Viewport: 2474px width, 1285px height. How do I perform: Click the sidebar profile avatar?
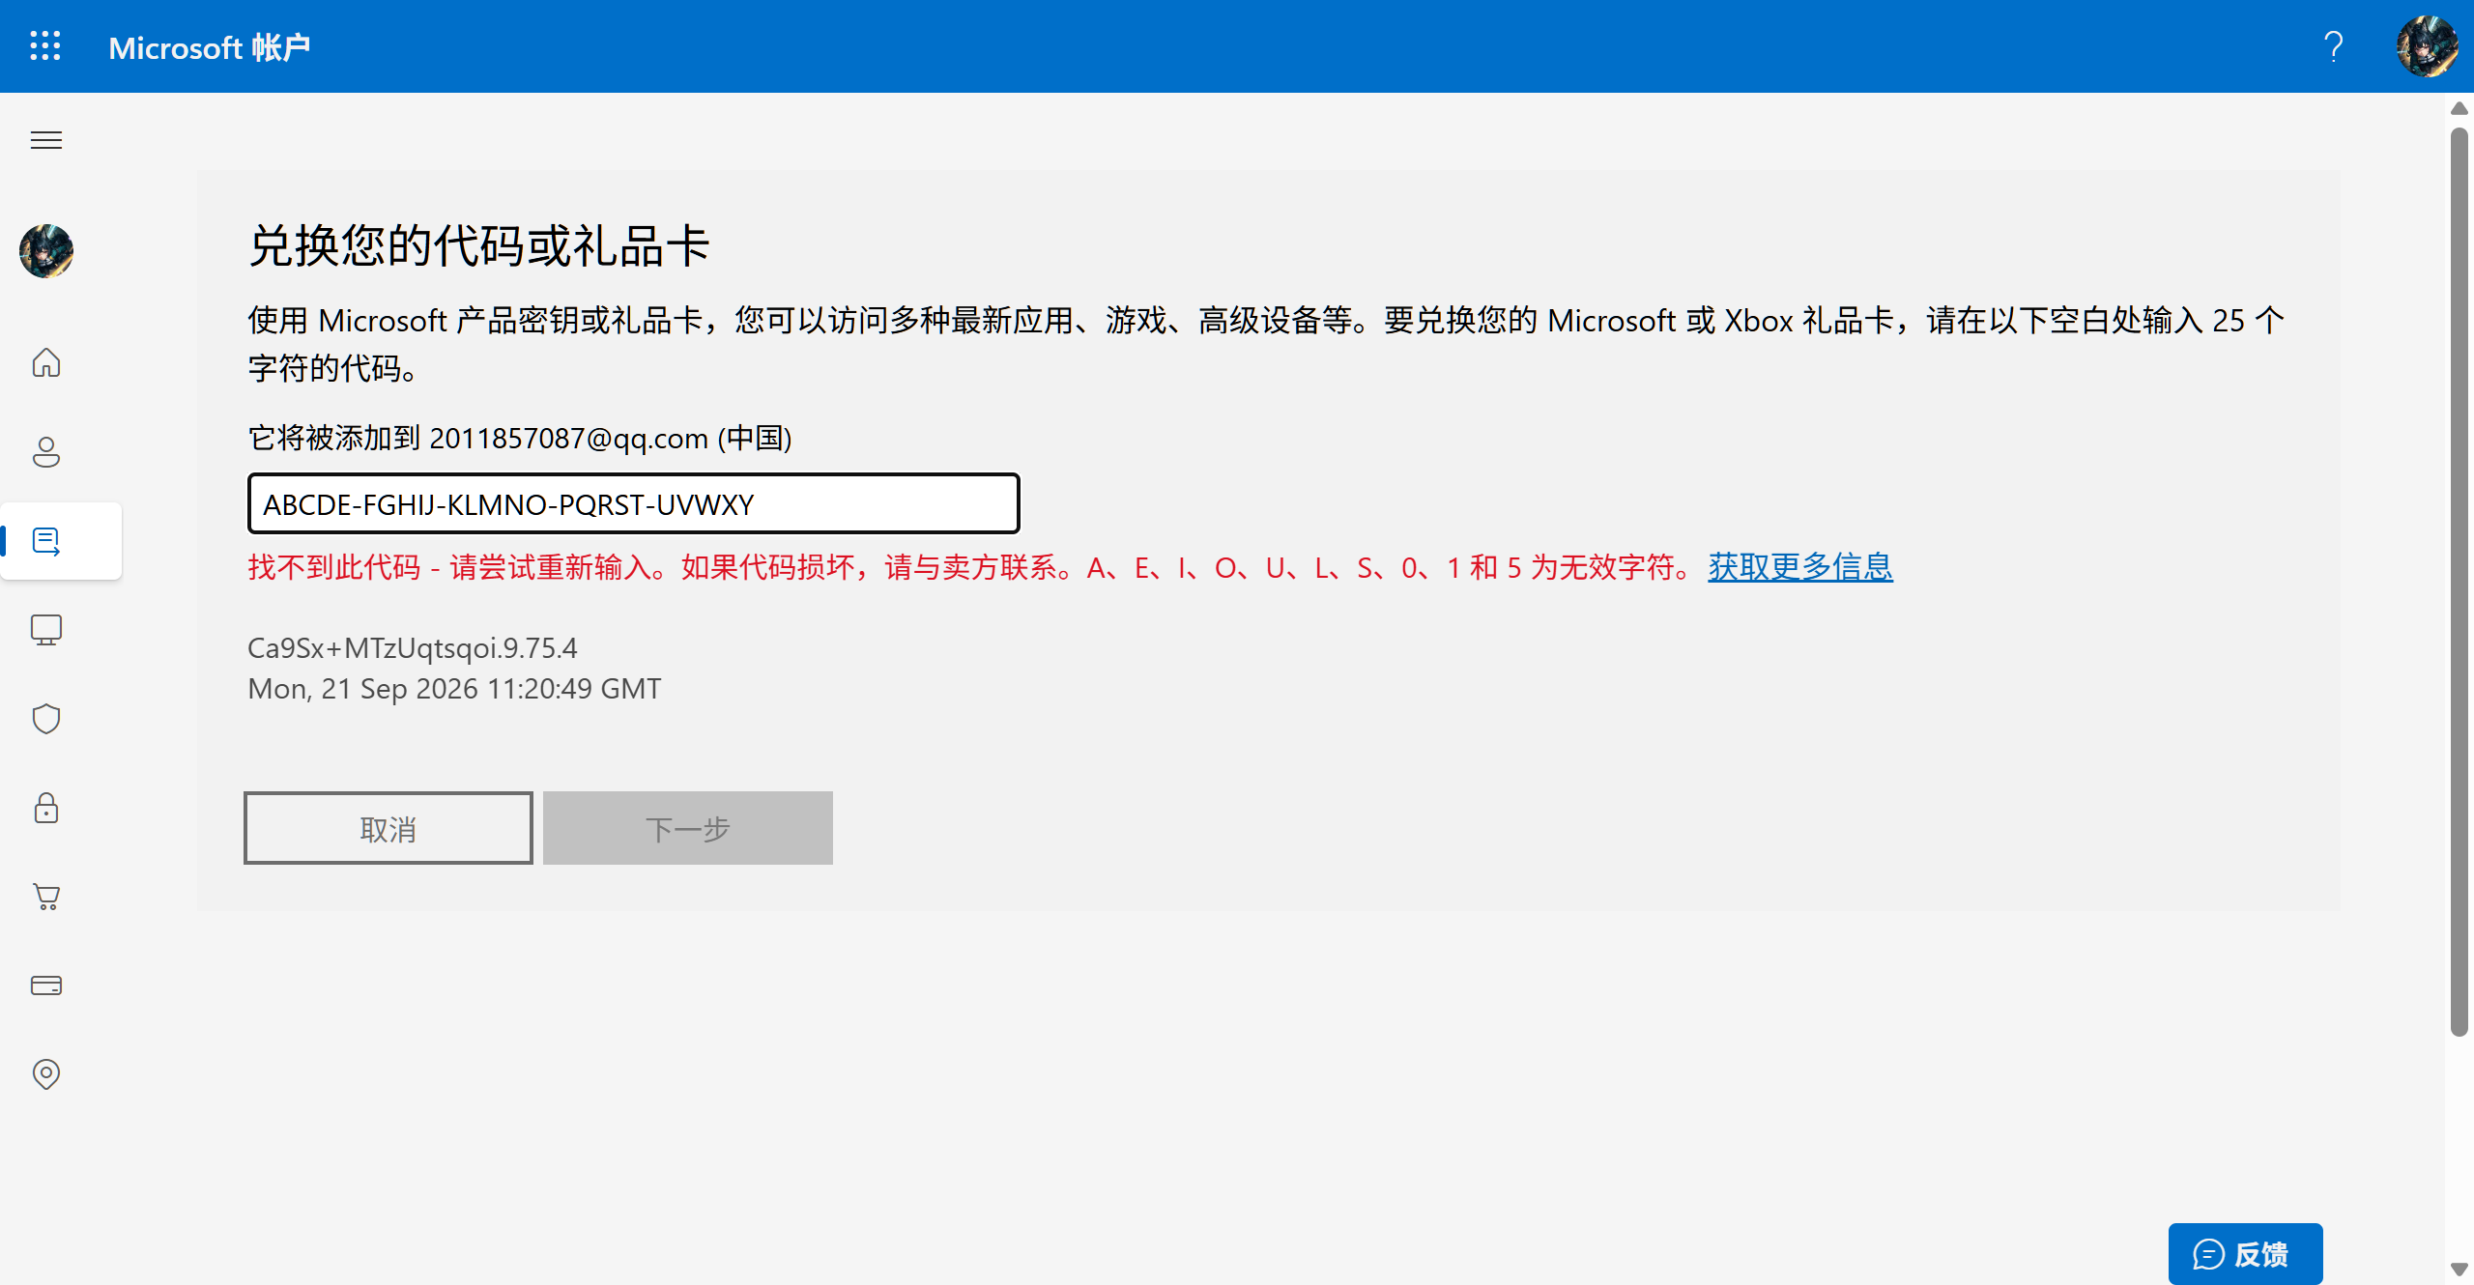(46, 251)
